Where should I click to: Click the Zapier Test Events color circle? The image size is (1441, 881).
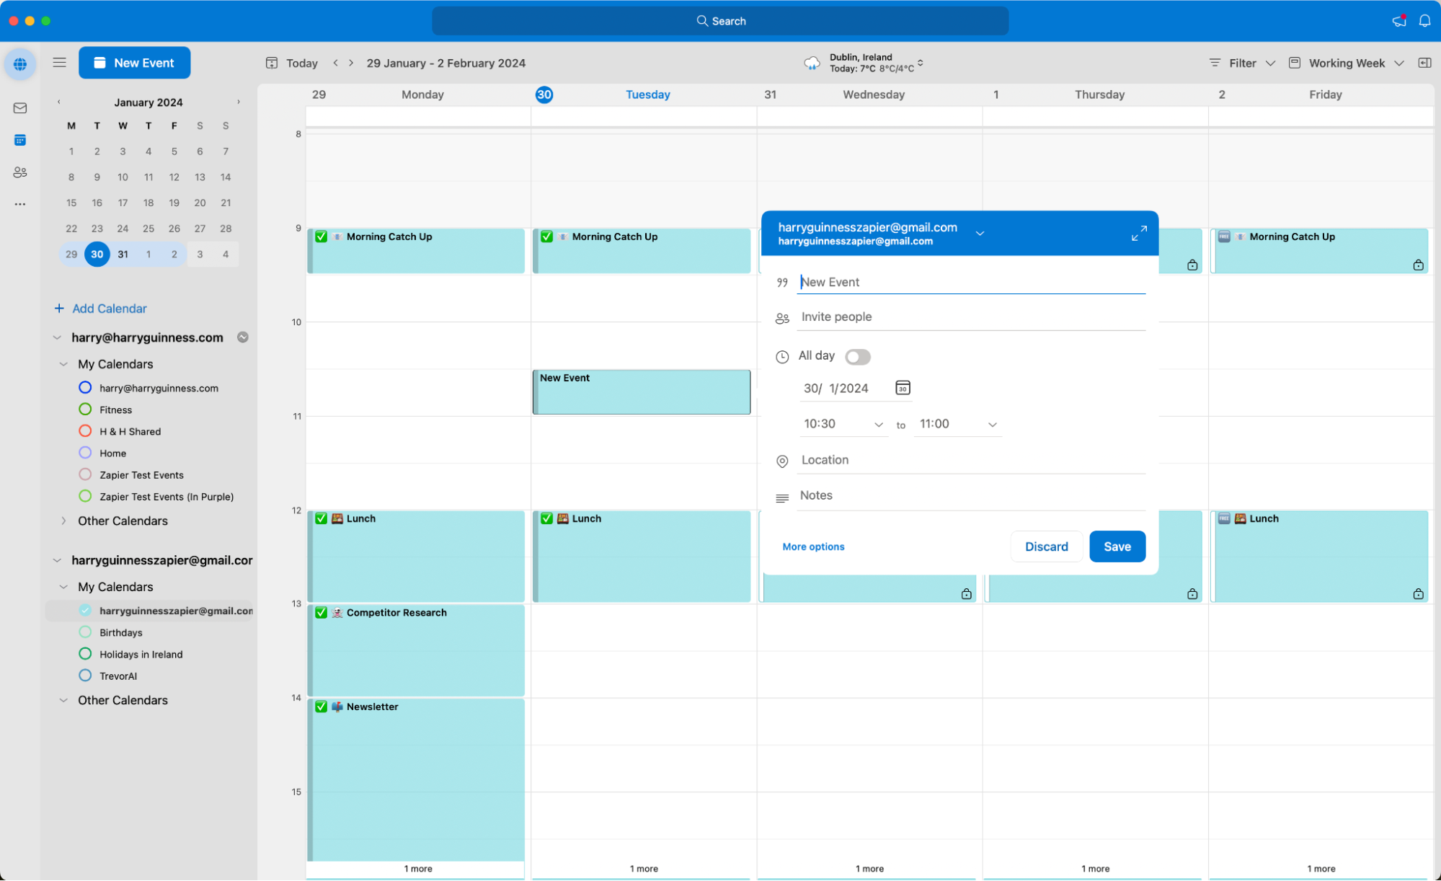(85, 474)
